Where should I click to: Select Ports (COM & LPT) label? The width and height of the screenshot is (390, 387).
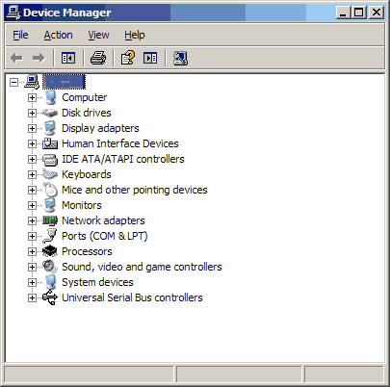[x=105, y=236]
